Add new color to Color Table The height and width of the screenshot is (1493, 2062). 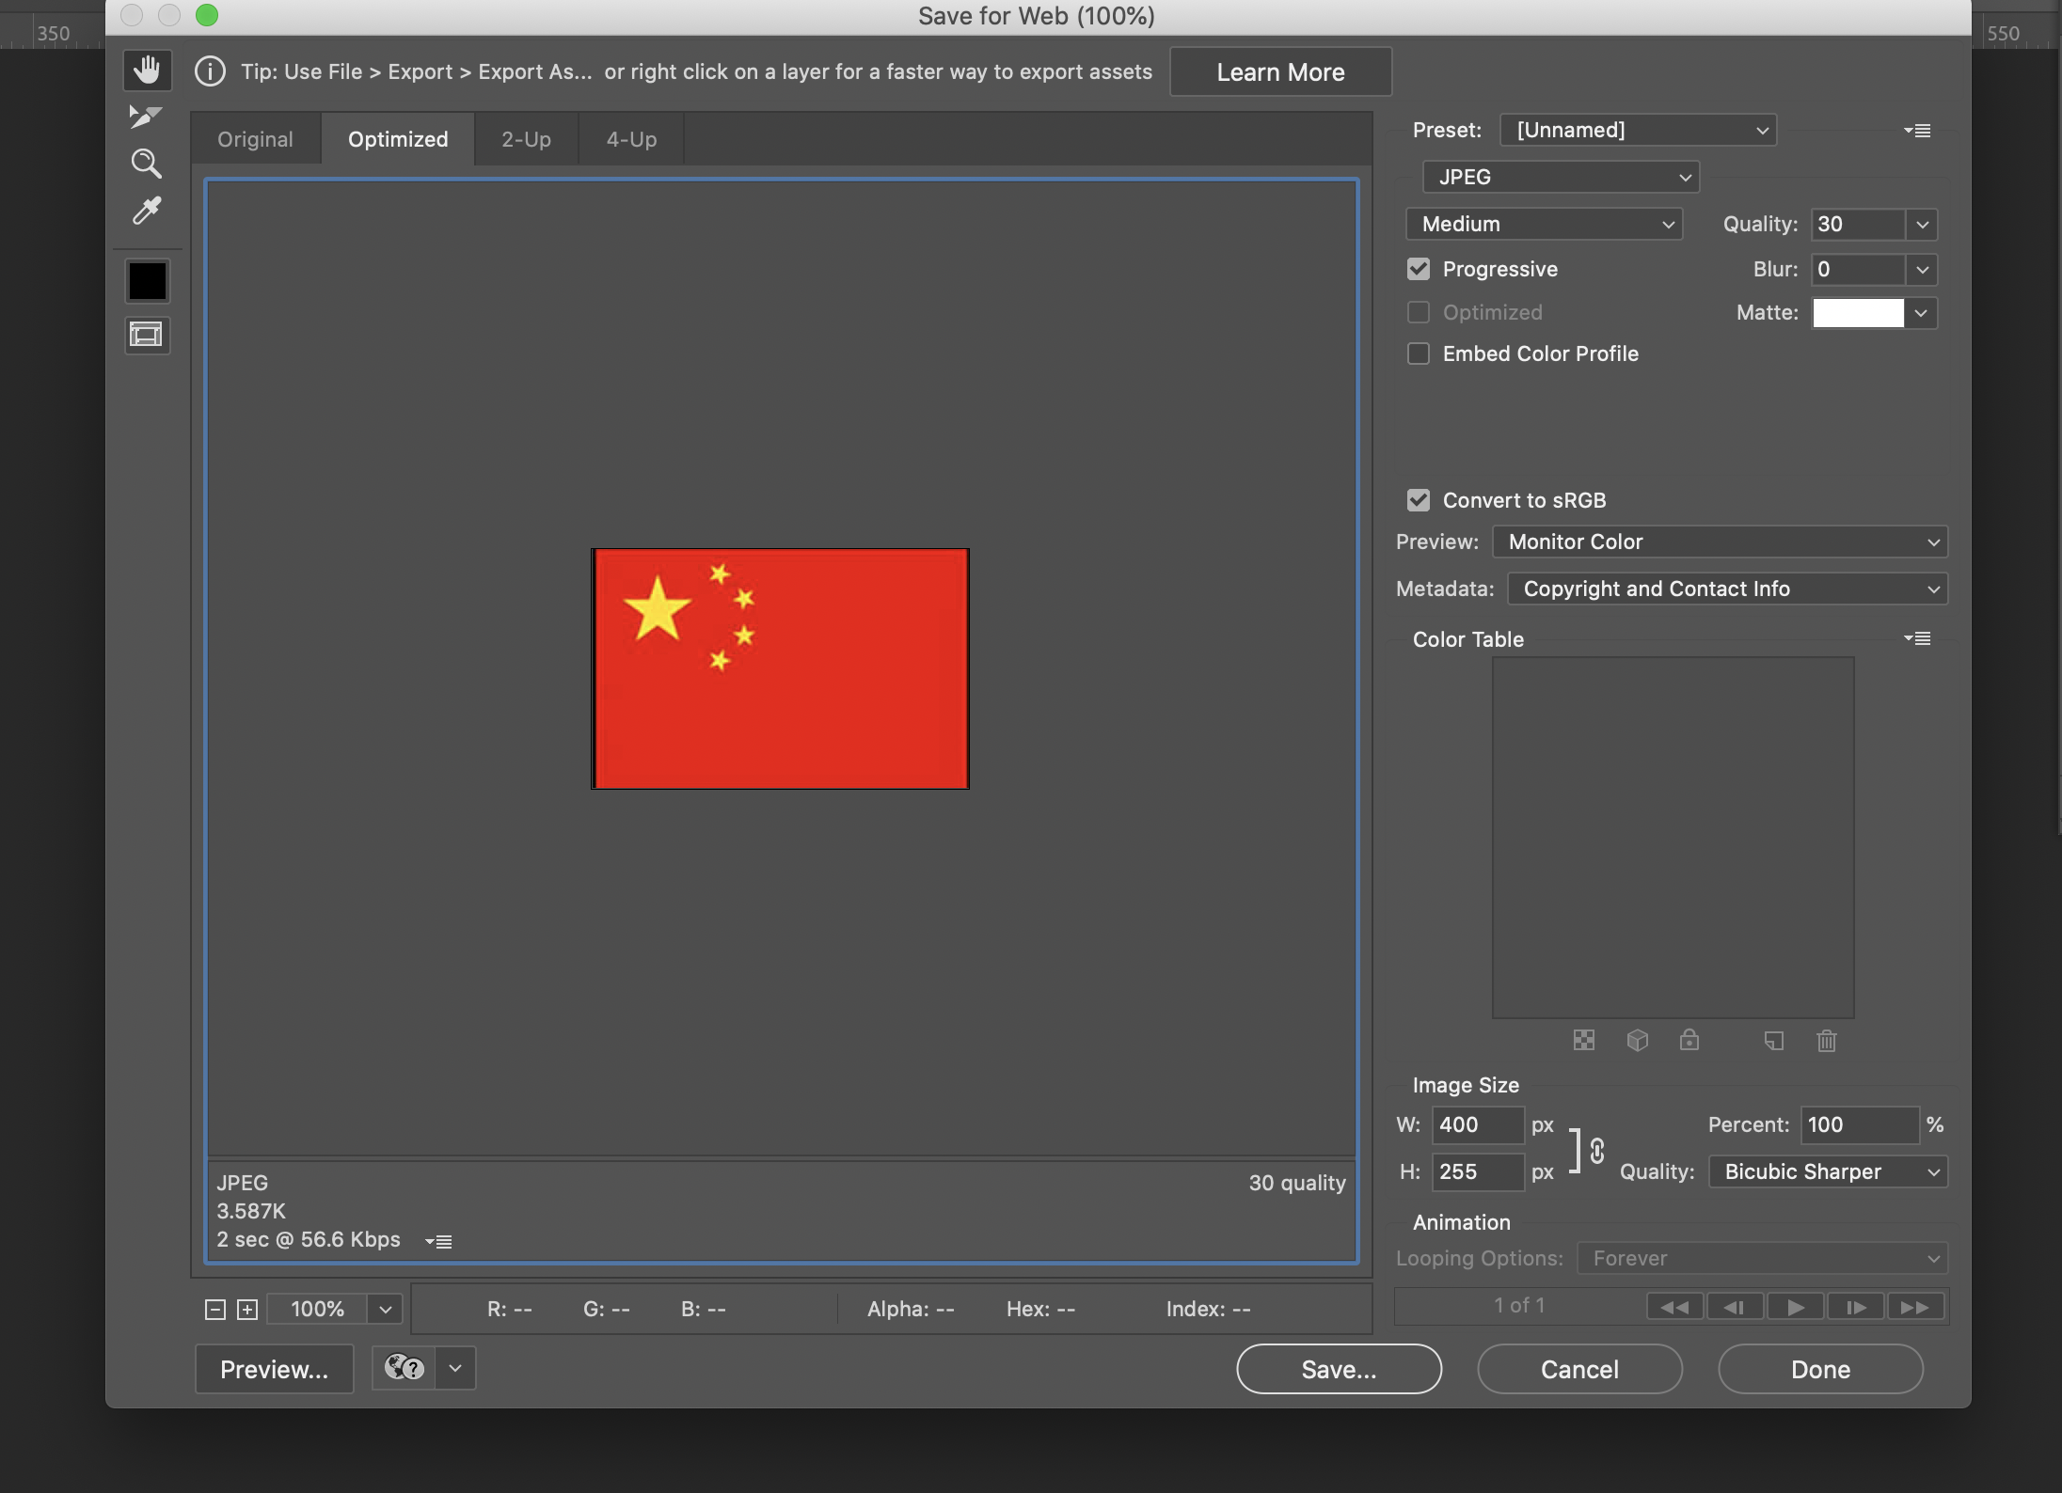click(1774, 1041)
